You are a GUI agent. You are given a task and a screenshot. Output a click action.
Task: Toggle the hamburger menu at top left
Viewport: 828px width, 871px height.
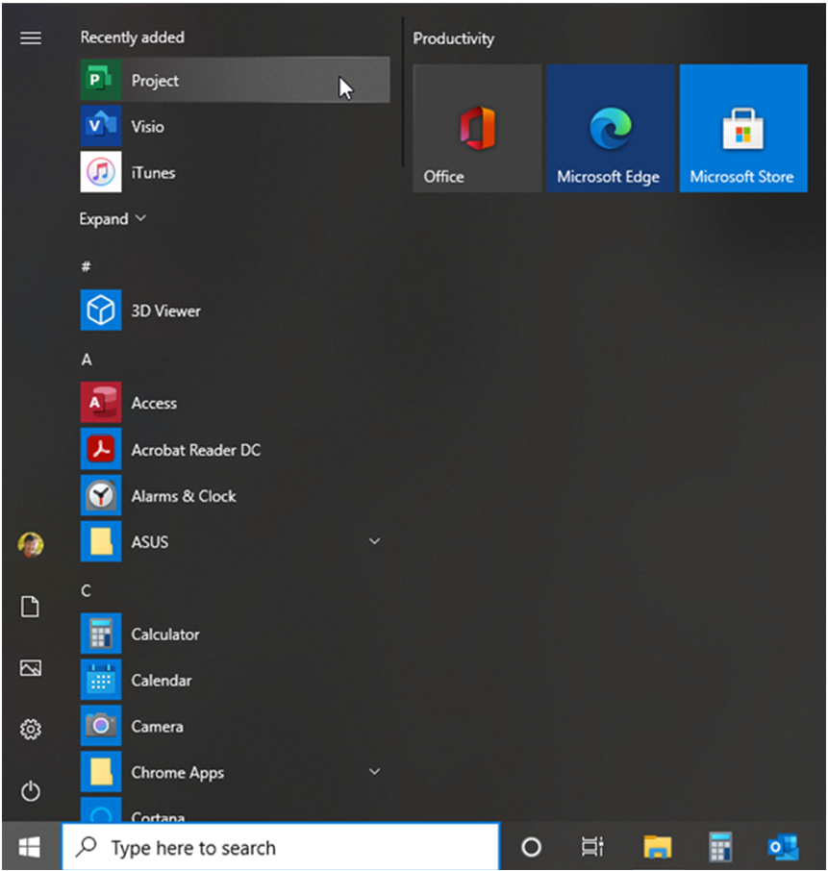tap(31, 38)
